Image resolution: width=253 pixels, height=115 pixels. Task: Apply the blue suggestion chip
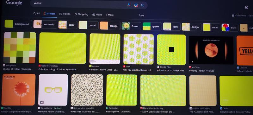coord(230,28)
